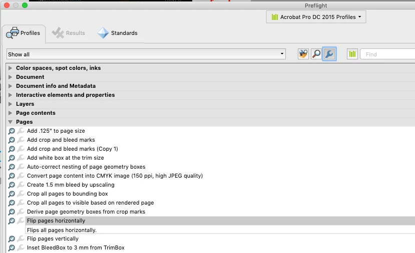This screenshot has height=253, width=415.
Task: Expand Document info and Metadata group
Action: click(10, 86)
